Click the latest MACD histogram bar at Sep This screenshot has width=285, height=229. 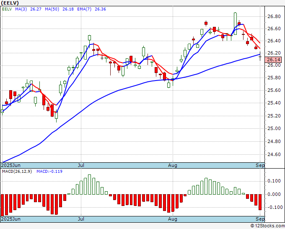click(x=260, y=202)
